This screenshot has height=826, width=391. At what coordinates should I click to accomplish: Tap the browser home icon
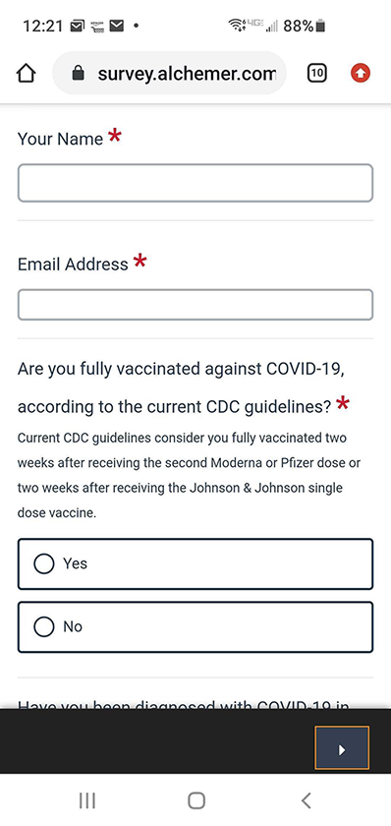point(26,73)
